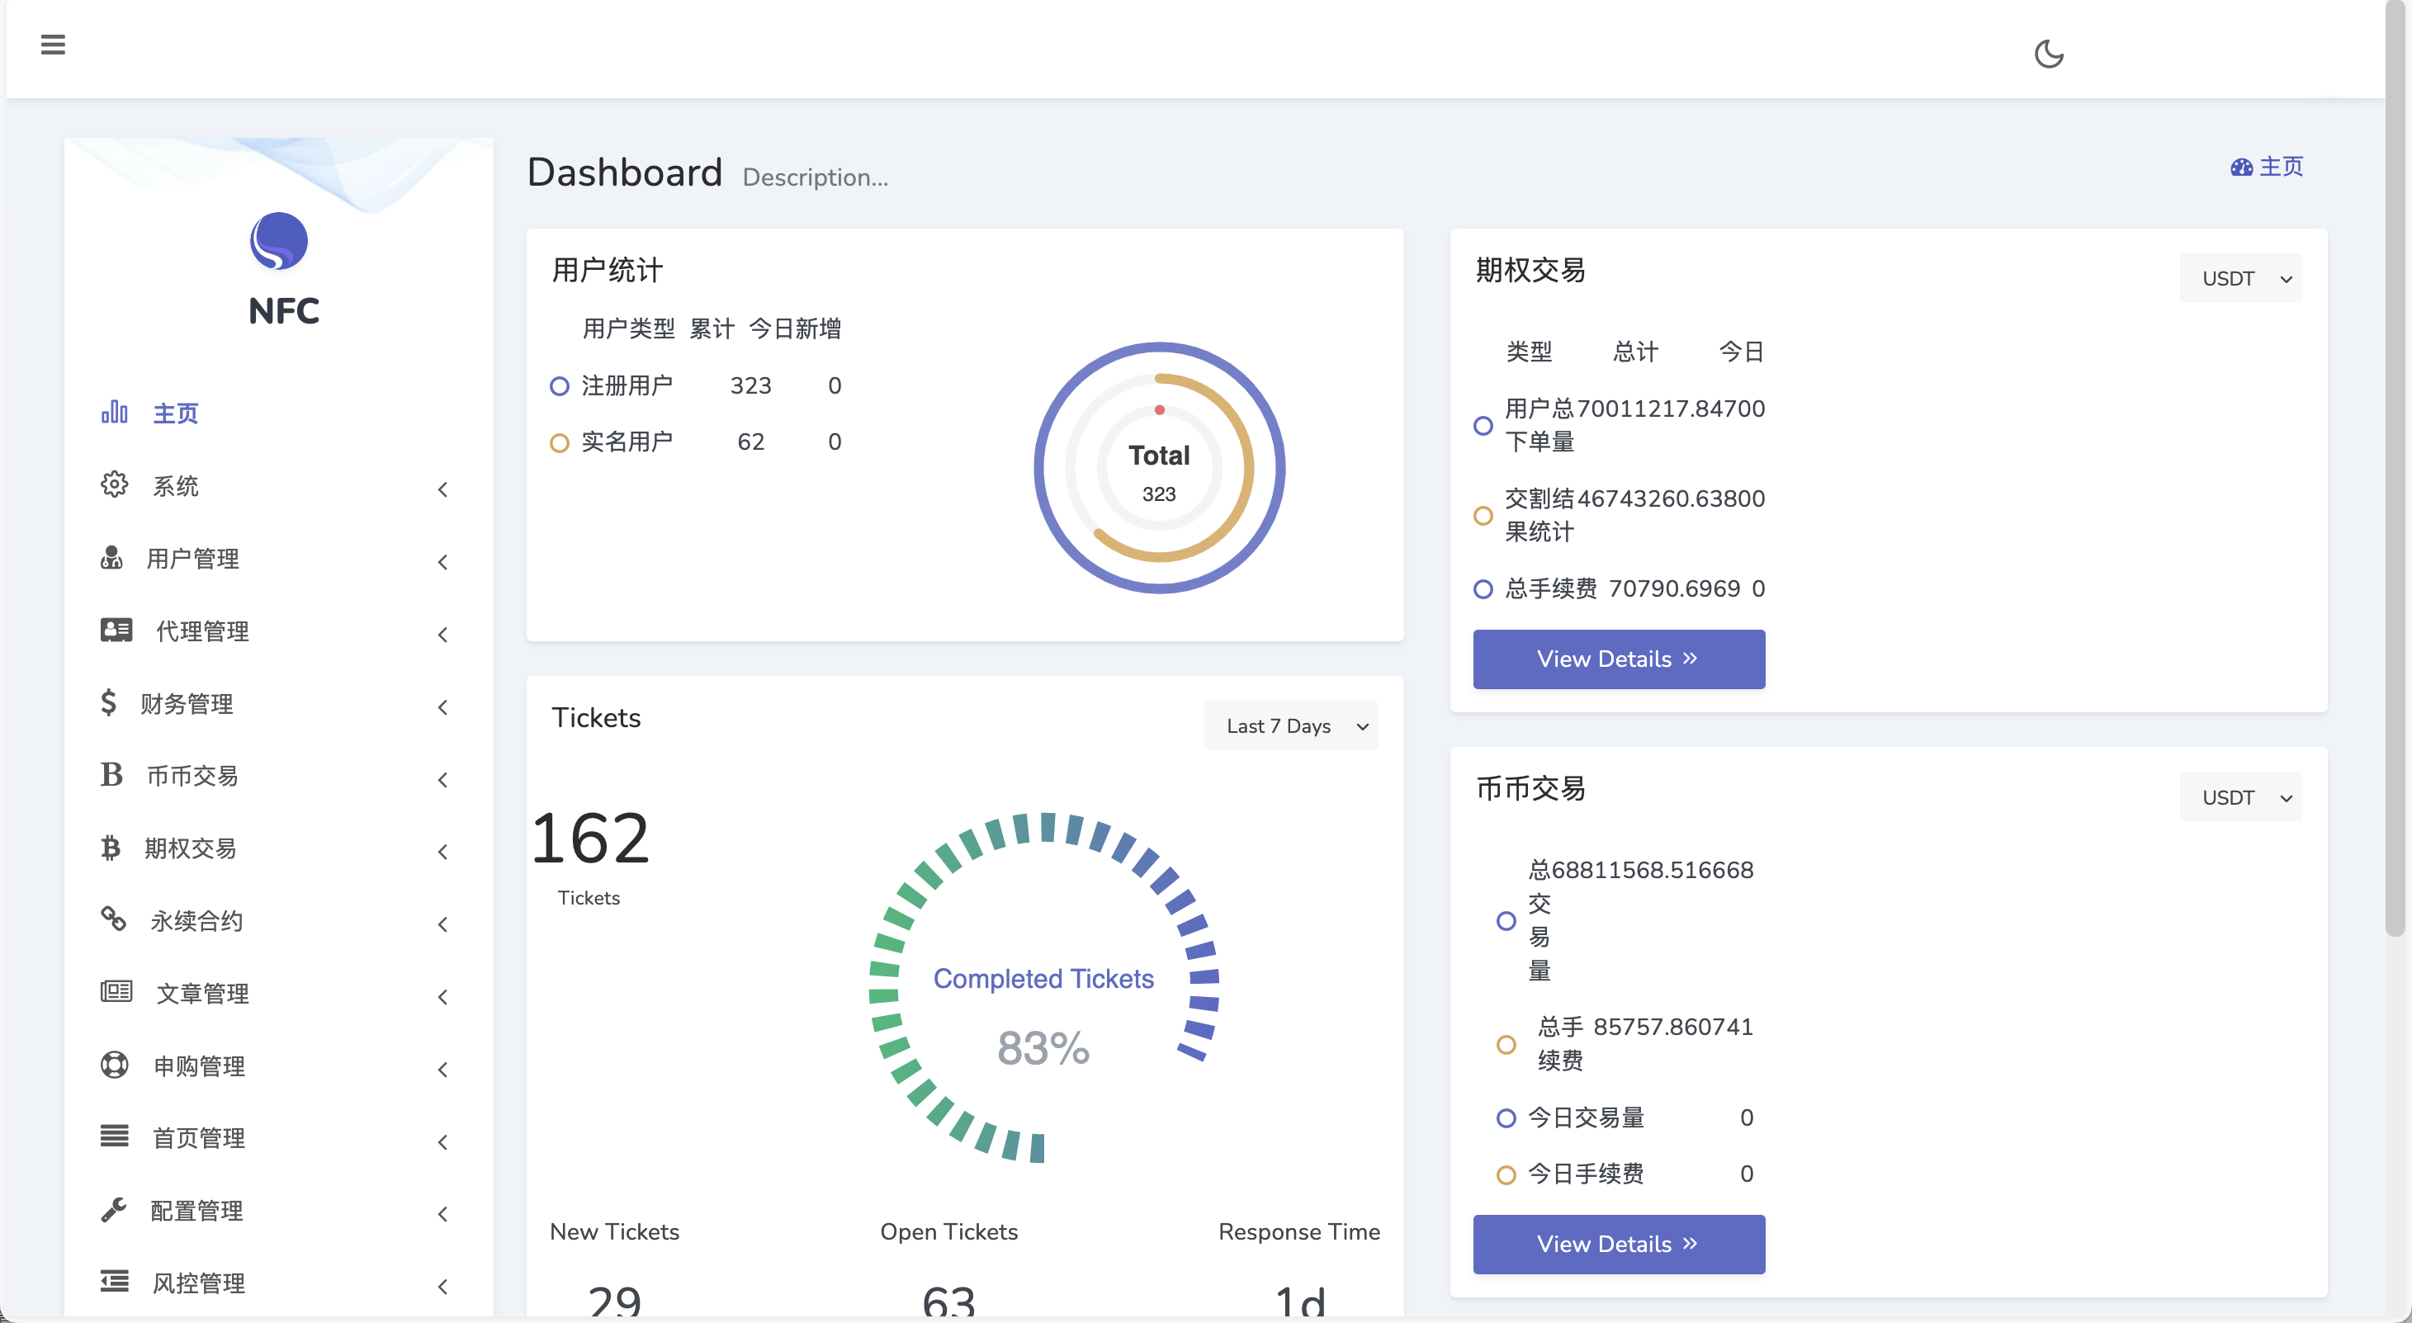Switch to the 主页 menu item
Viewport: 2412px width, 1323px height.
point(174,412)
